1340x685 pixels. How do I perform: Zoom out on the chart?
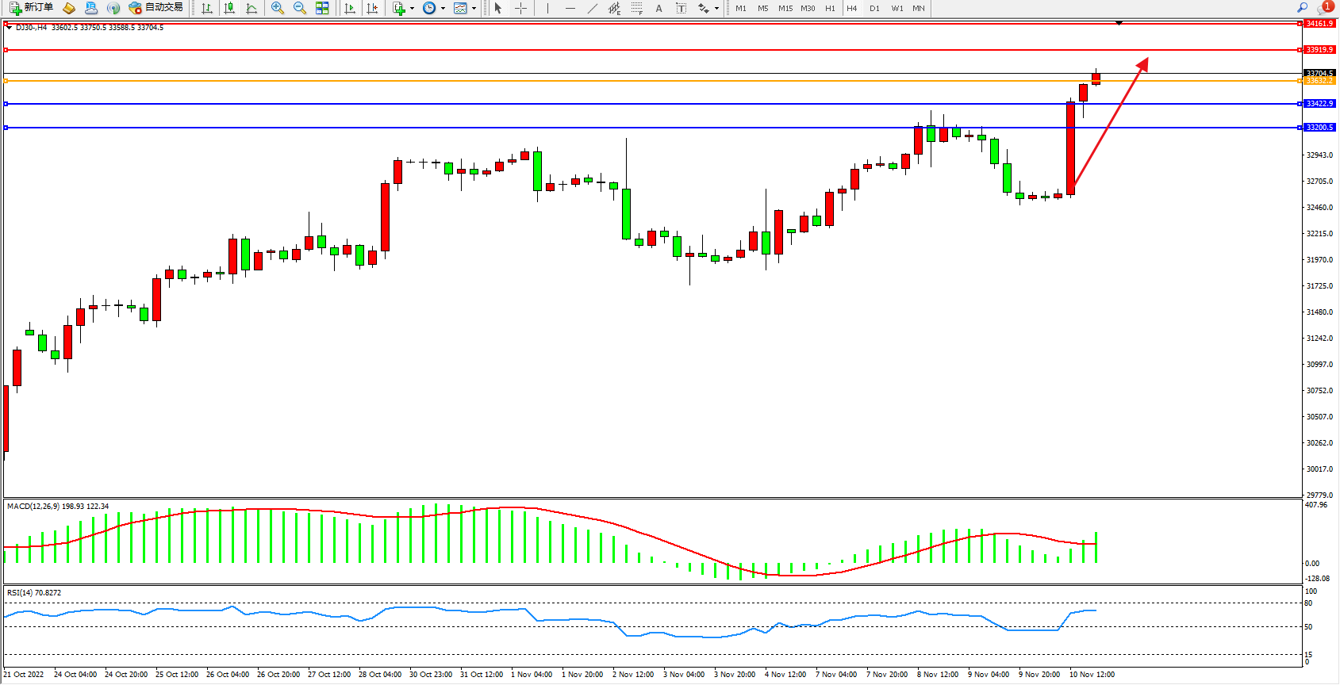(x=300, y=8)
